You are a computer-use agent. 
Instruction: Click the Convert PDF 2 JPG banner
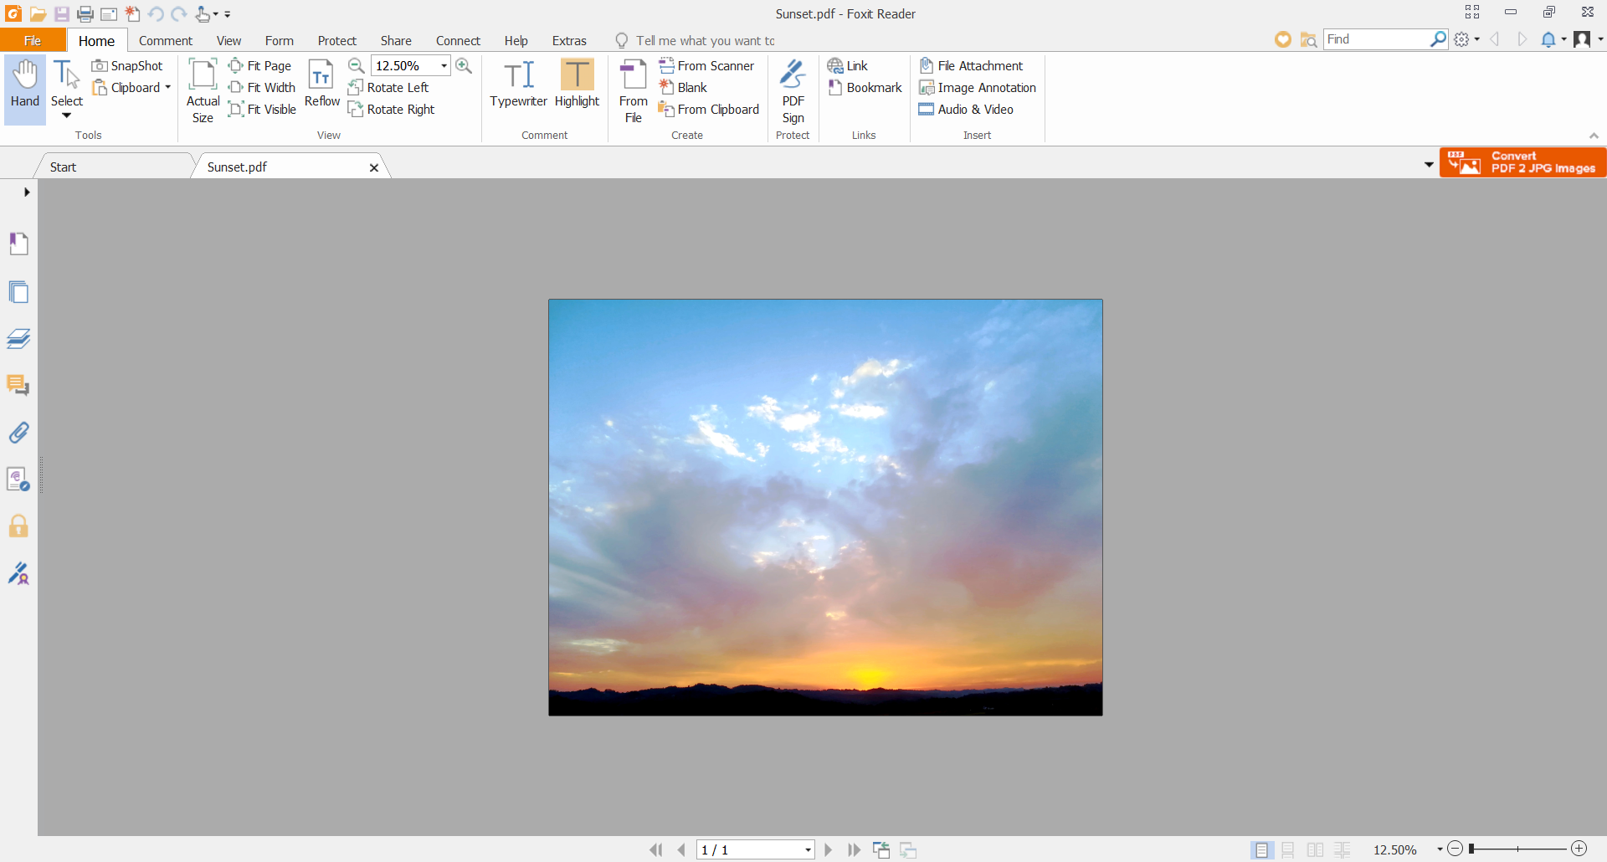[1522, 162]
